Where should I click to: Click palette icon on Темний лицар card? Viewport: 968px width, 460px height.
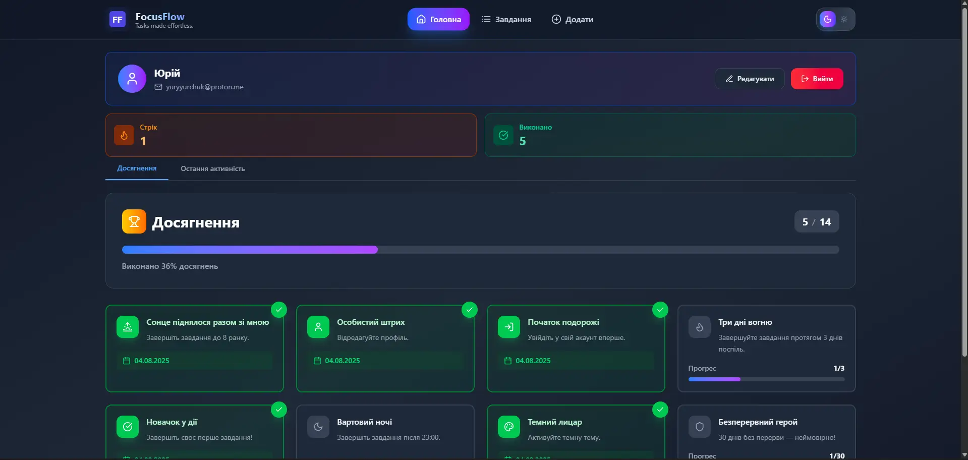[509, 427]
